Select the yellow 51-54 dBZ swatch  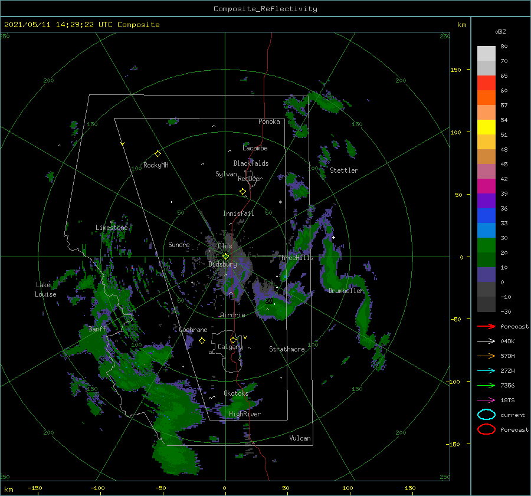[x=486, y=127]
